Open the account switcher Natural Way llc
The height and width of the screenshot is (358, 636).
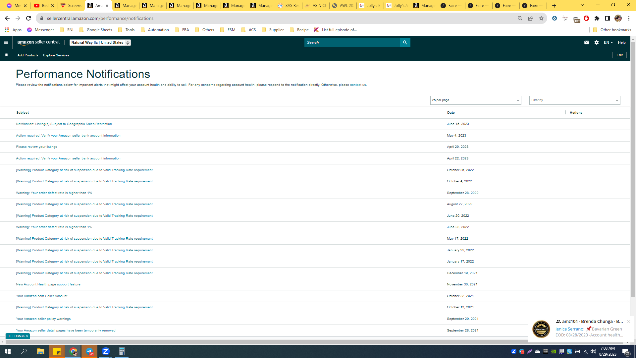[x=100, y=42]
